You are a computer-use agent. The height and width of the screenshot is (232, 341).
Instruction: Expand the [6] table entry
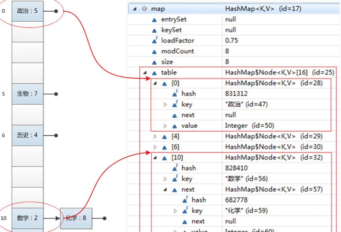155,147
